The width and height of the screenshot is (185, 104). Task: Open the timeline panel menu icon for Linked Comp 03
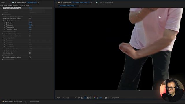[x=25, y=101]
